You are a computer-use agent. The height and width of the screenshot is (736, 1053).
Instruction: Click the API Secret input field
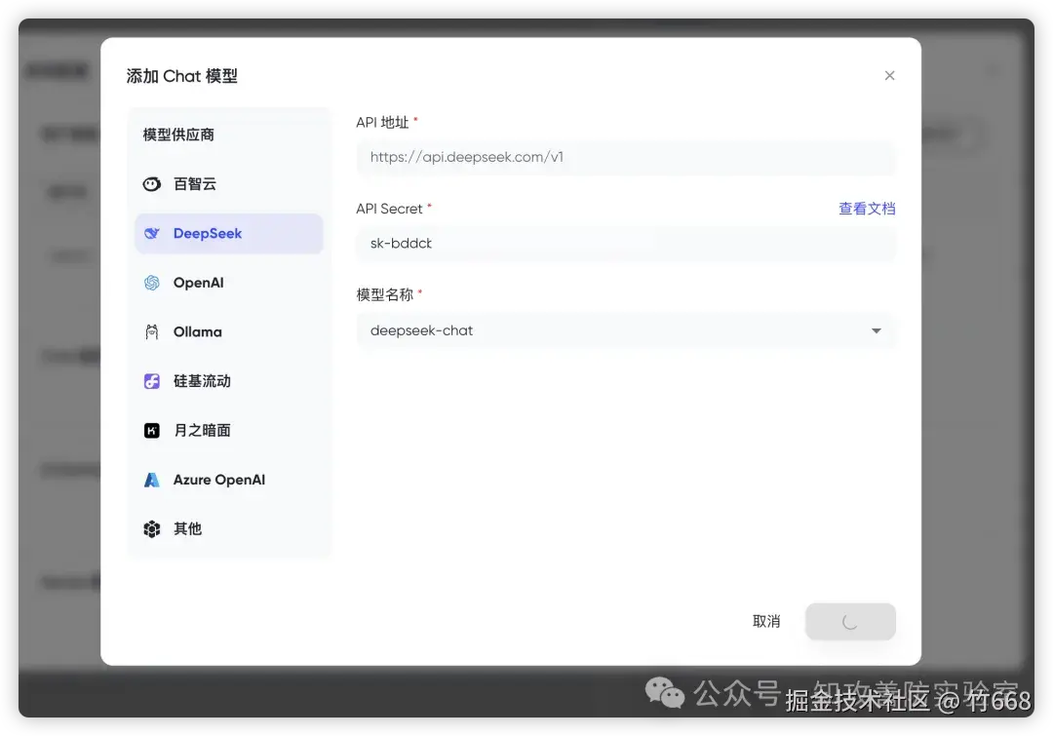tap(627, 243)
